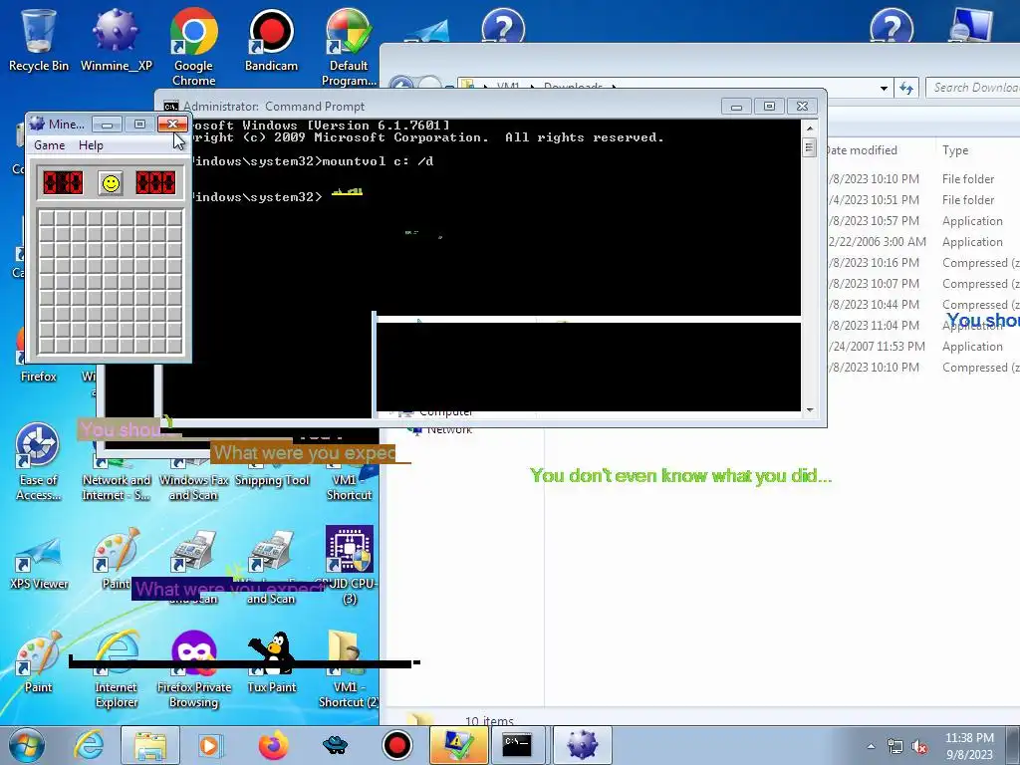Open the CPUID CPU-Z desktop icon
The image size is (1020, 765).
tap(350, 565)
